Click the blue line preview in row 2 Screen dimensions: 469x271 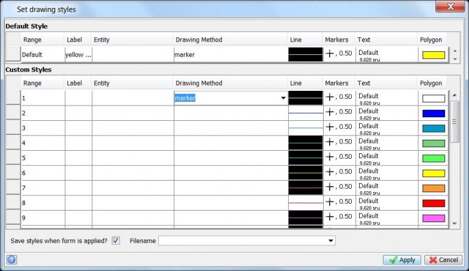point(305,113)
